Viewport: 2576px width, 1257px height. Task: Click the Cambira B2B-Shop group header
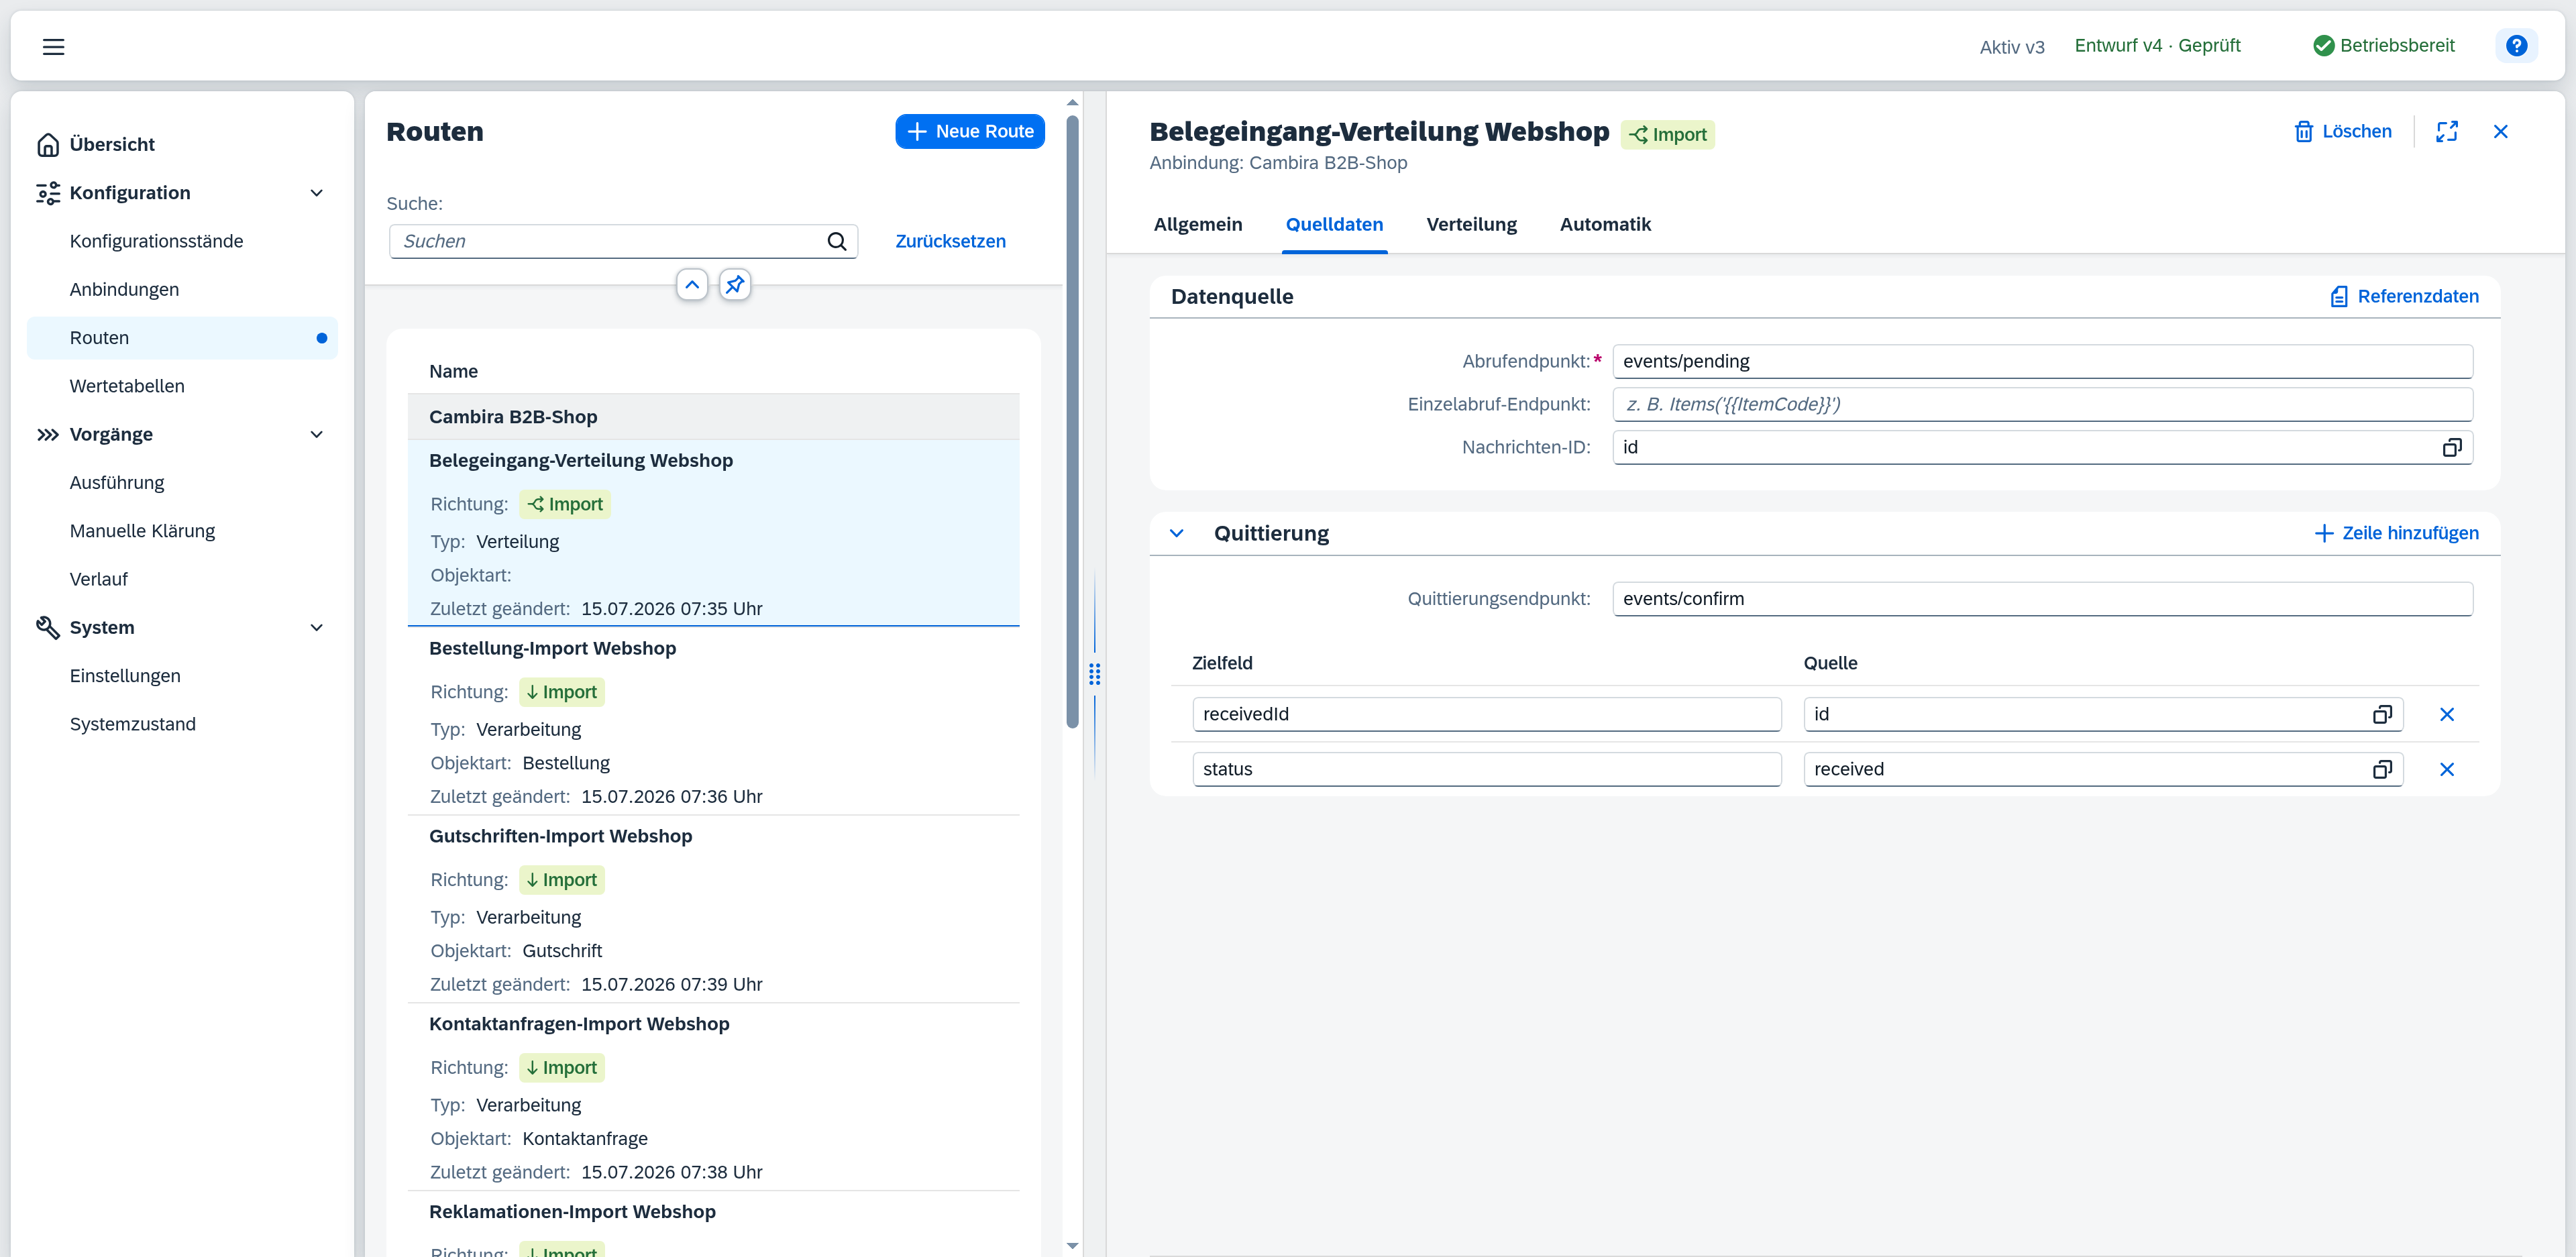click(713, 417)
